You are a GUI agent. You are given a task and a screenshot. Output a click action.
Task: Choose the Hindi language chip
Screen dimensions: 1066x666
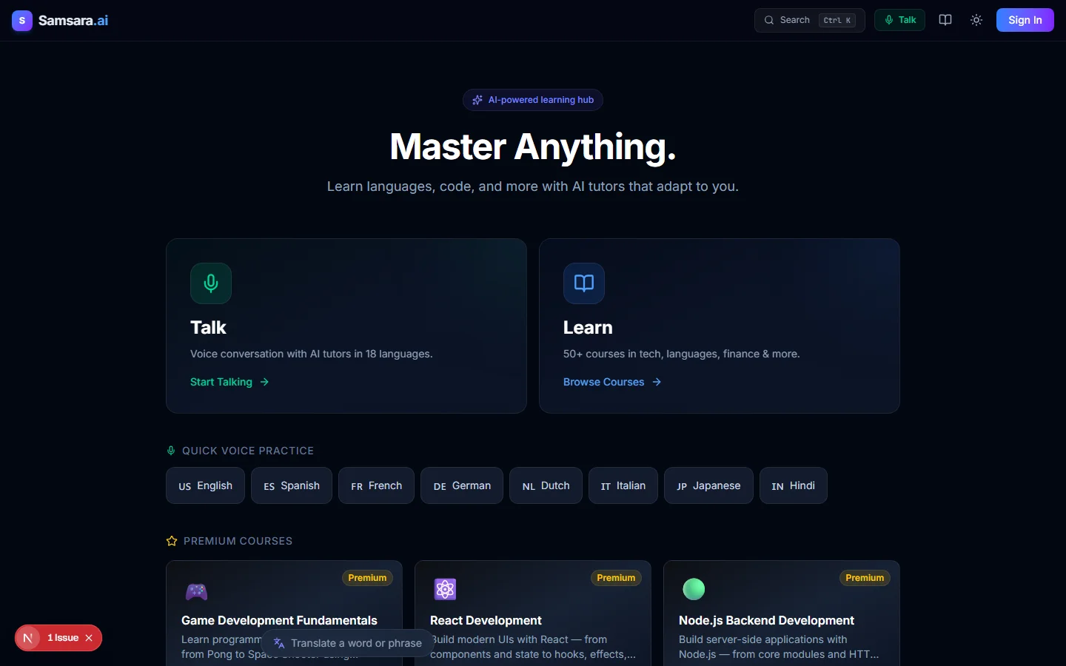click(794, 485)
